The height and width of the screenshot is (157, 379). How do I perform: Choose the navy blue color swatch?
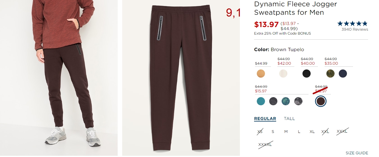tap(343, 73)
